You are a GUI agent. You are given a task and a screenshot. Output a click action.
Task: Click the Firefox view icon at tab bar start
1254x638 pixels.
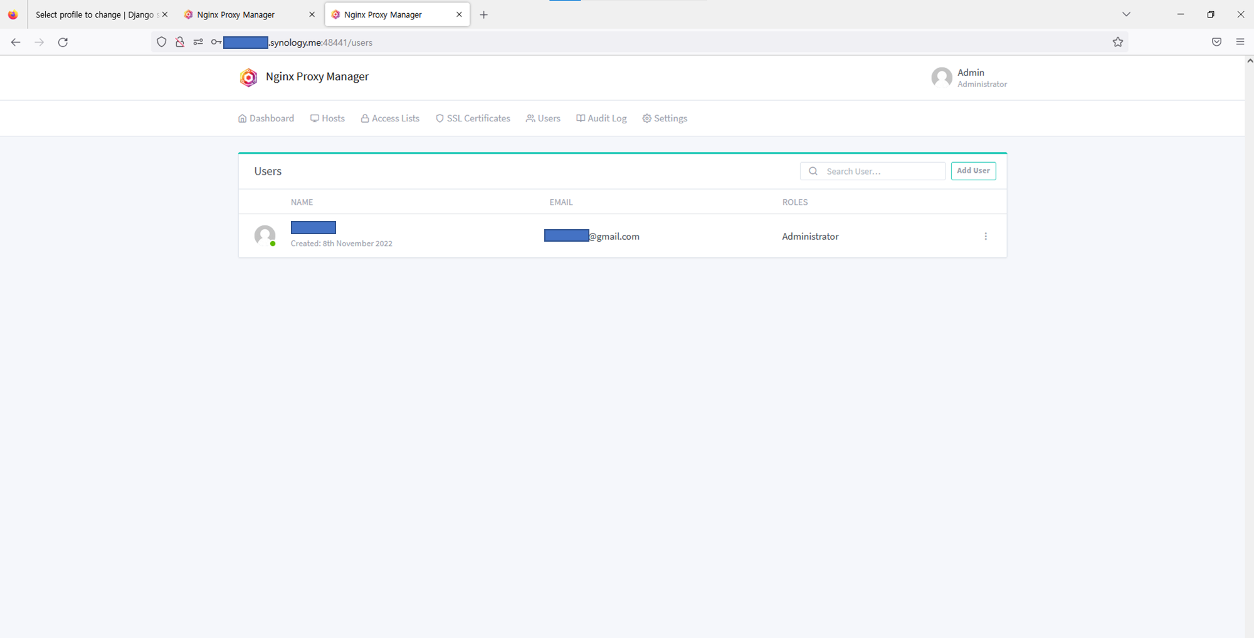click(13, 14)
